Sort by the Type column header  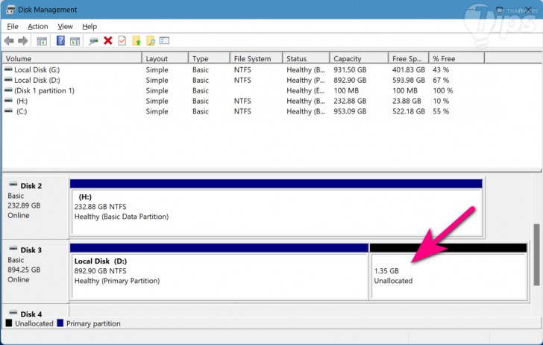(209, 58)
